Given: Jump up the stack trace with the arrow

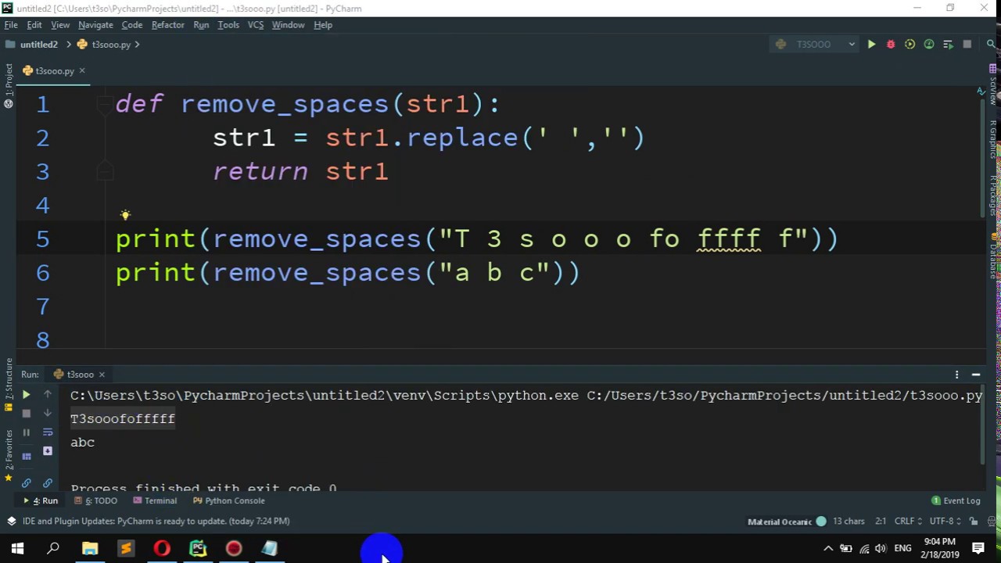Looking at the screenshot, I should 48,395.
